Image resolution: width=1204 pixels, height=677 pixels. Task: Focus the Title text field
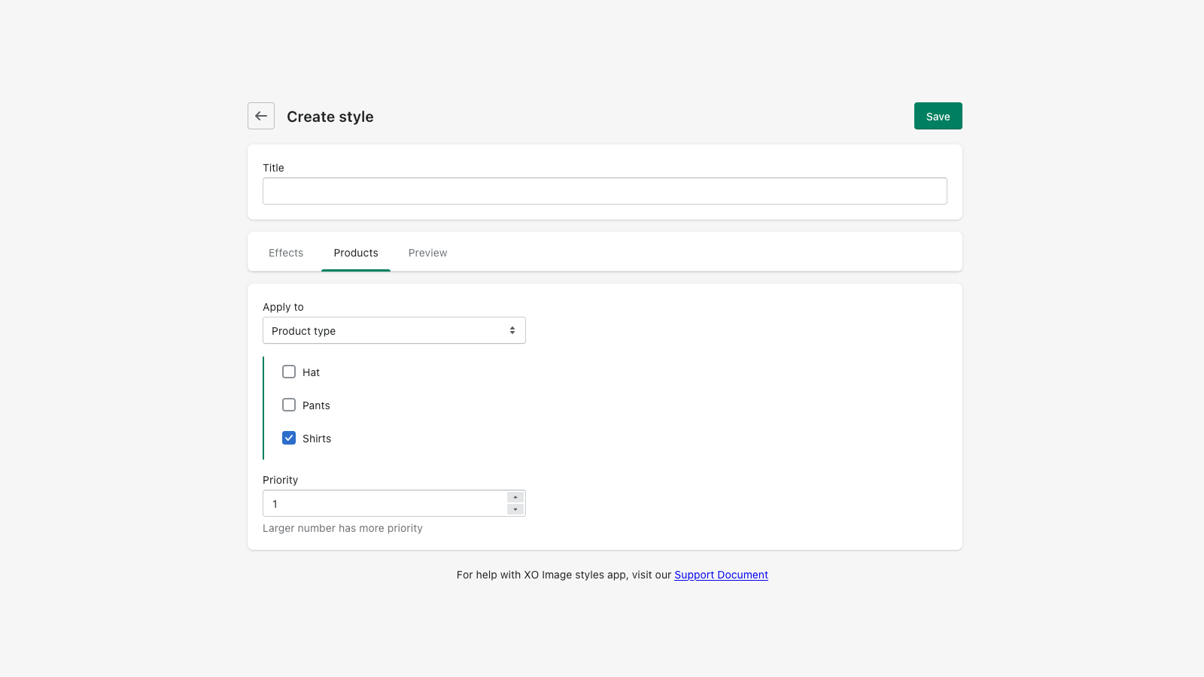point(604,191)
